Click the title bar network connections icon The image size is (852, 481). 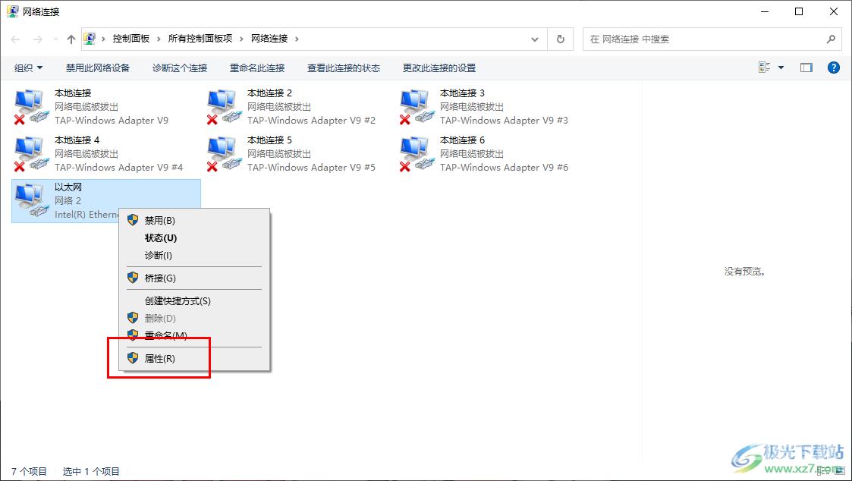[12, 11]
